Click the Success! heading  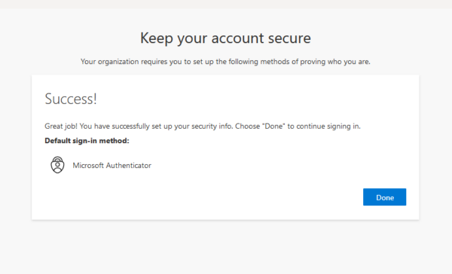point(71,99)
